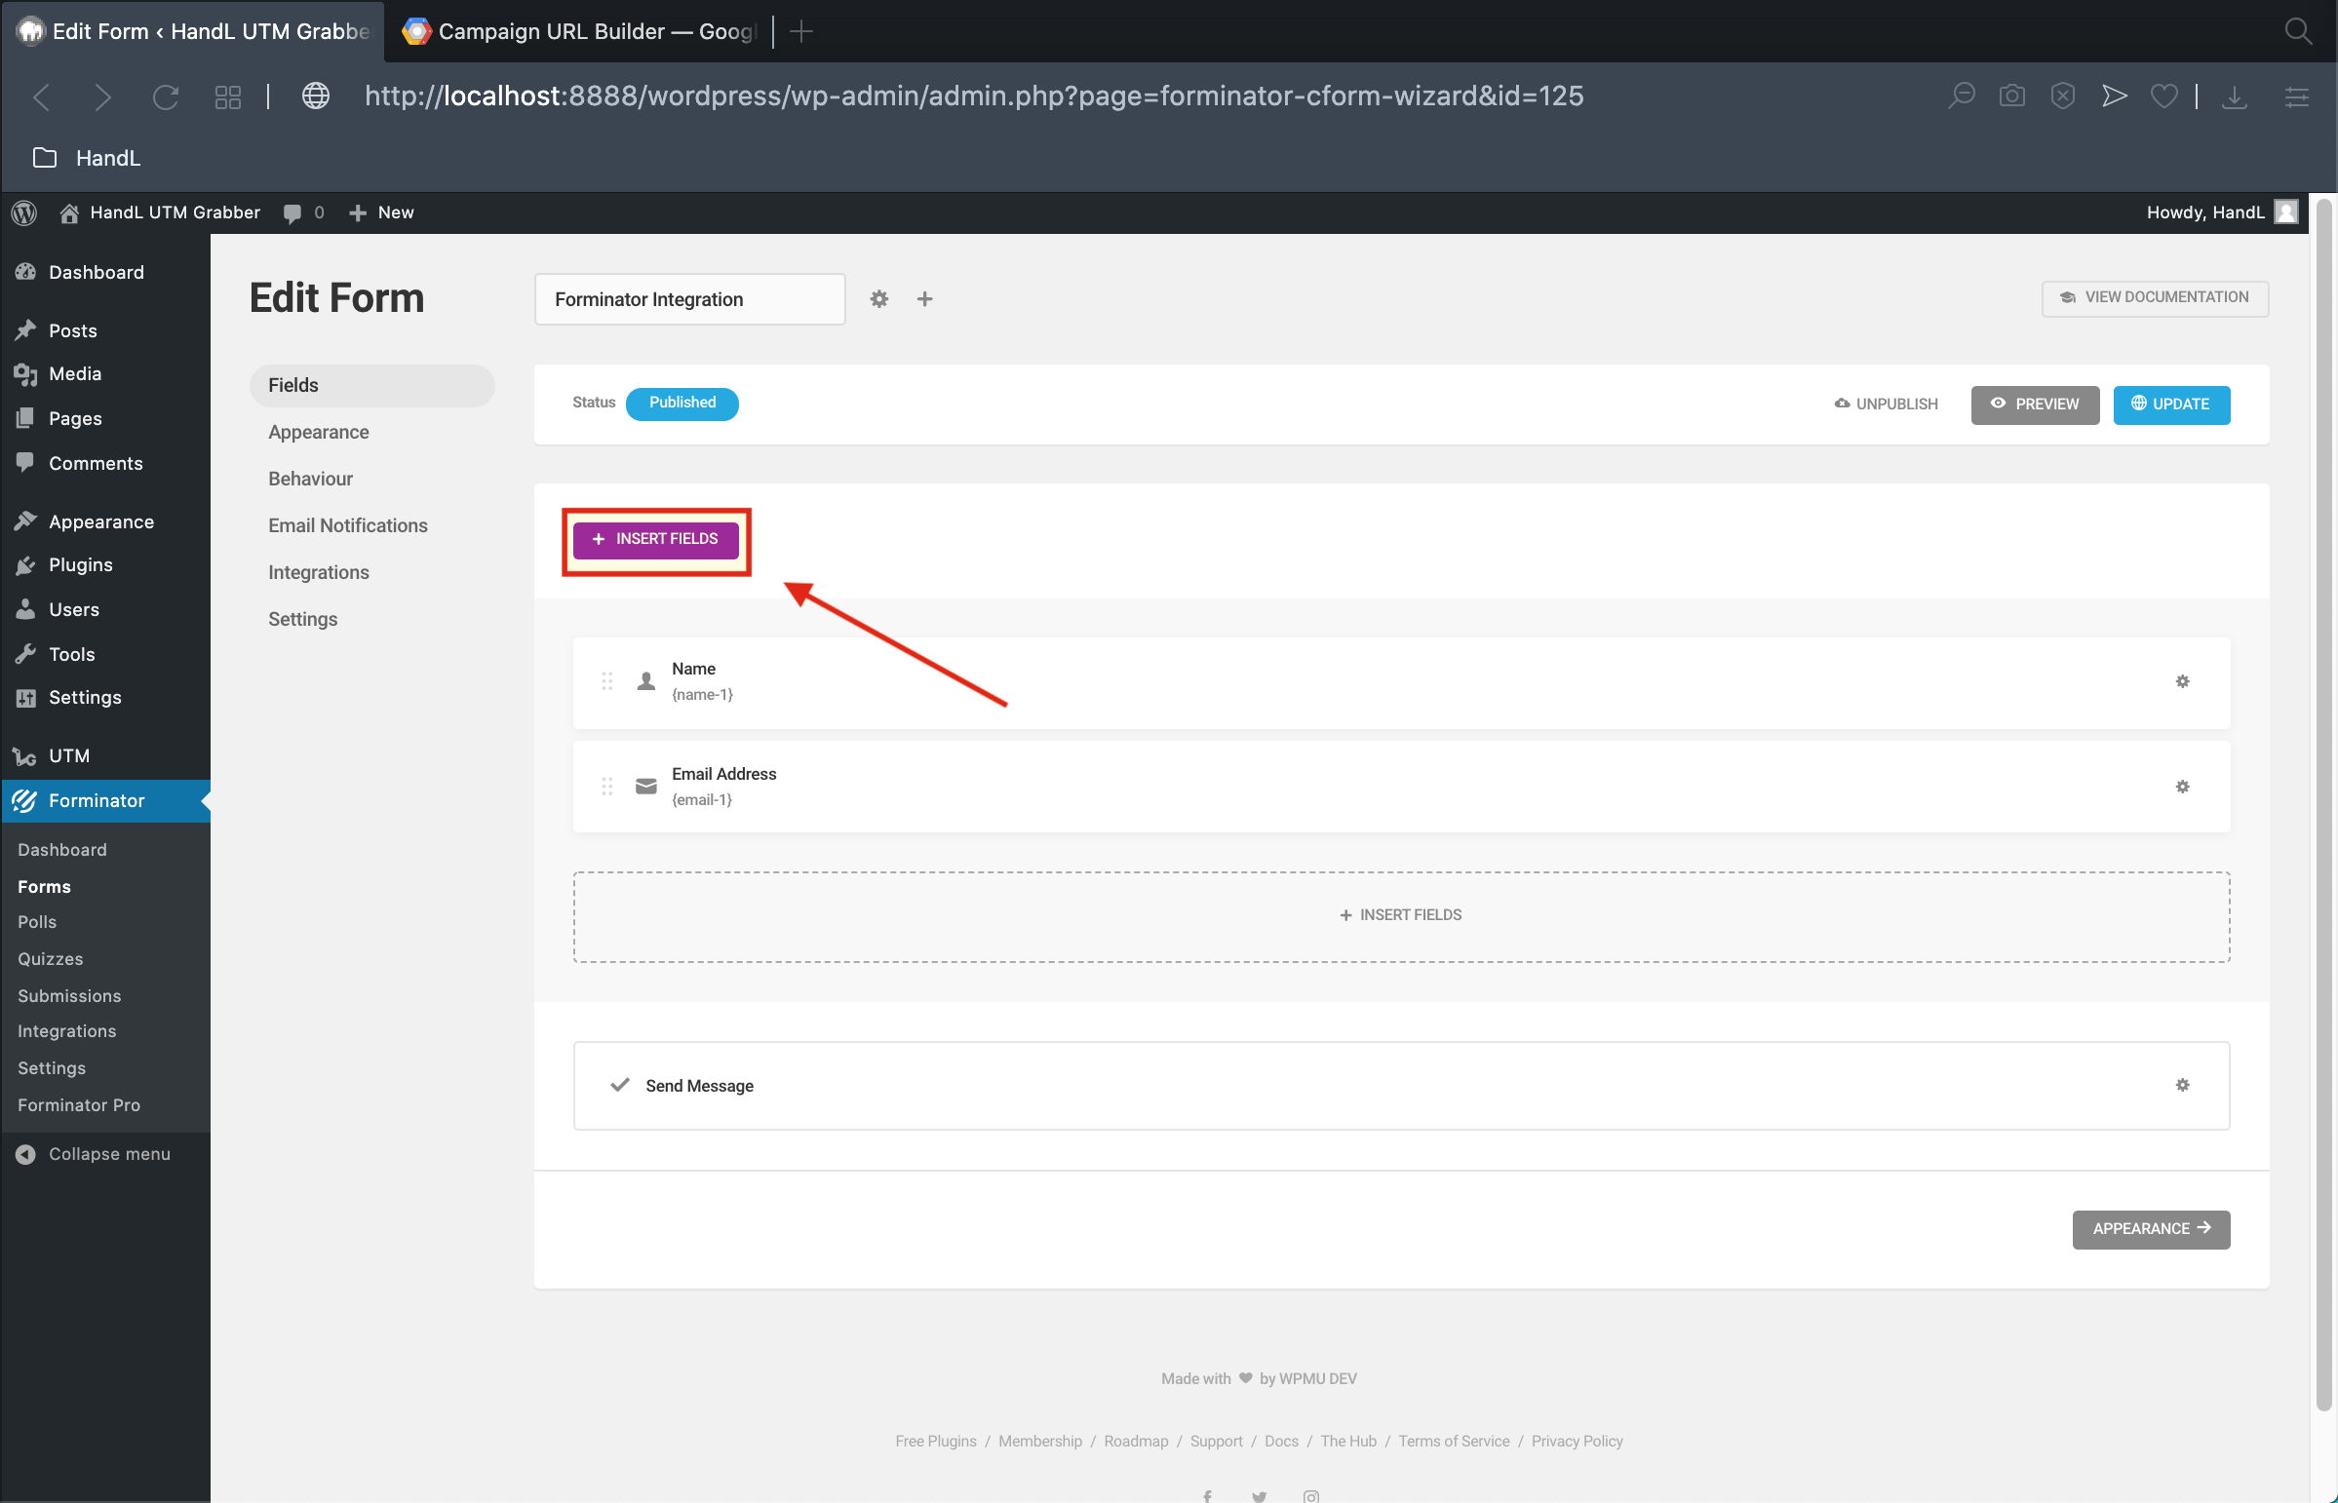This screenshot has height=1503, width=2338.
Task: Unpublish the form
Action: 1886,405
